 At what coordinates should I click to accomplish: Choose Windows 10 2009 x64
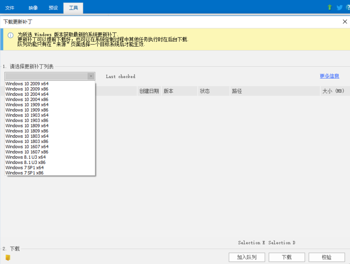tap(50, 84)
